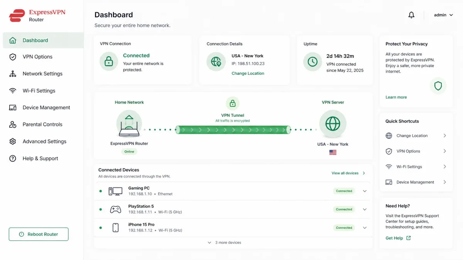
Task: Click the chevron on Change Location shortcut
Action: (x=444, y=136)
